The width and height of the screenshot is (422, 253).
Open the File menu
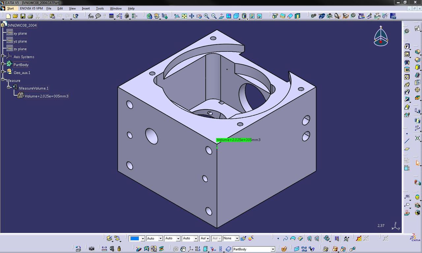pos(49,8)
